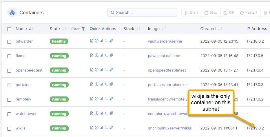Sort containers by Name column
The height and width of the screenshot is (137, 270).
tap(21, 29)
